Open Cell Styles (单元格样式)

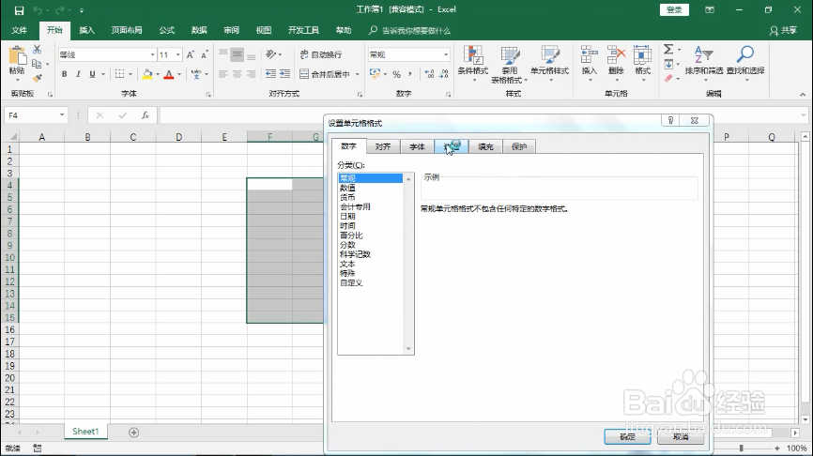(549, 64)
